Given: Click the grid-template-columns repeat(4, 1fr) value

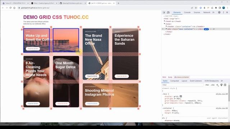Looking at the screenshot, I should pos(195,101).
